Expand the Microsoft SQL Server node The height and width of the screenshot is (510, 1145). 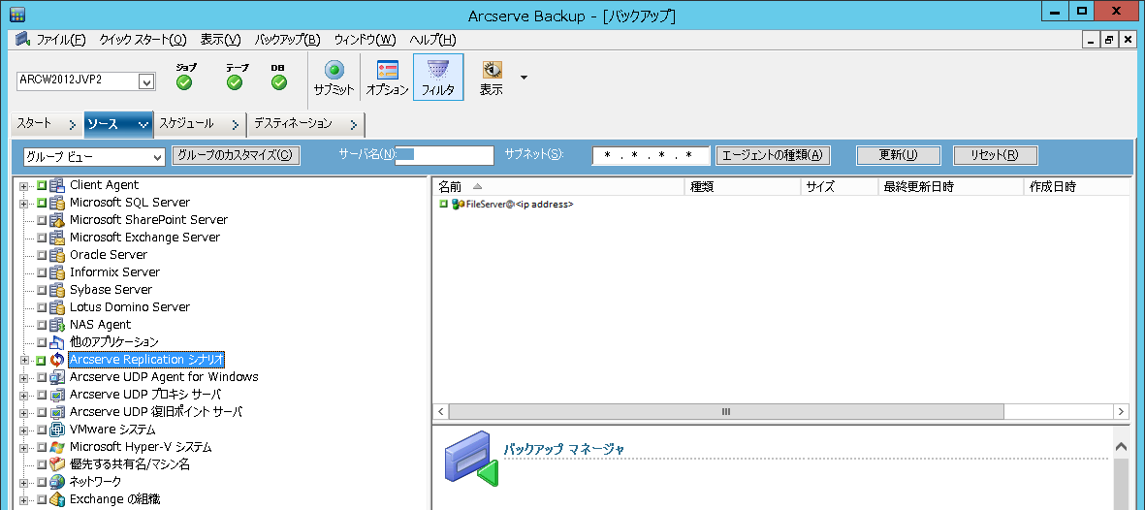(x=24, y=203)
